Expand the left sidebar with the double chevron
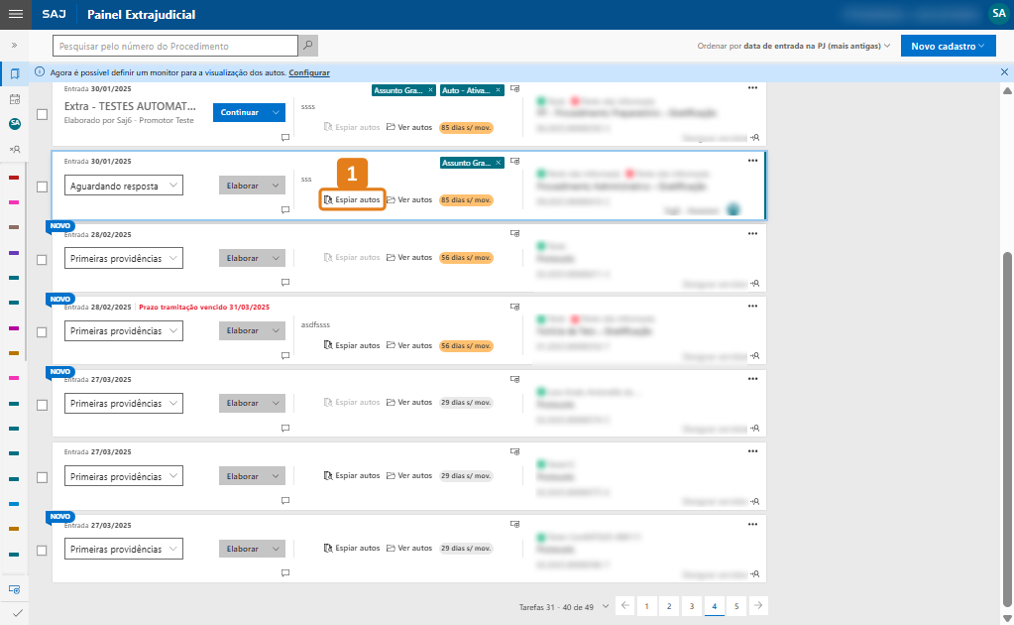1014x625 pixels. 14,46
